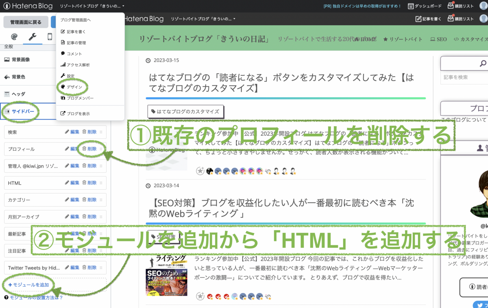Edit the 管理人 @kiwi.jpn module
This screenshot has height=308, width=488.
[72, 166]
